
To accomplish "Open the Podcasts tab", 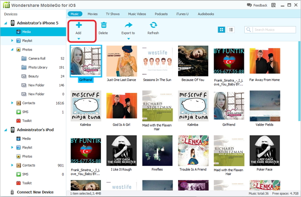I will pos(161,14).
